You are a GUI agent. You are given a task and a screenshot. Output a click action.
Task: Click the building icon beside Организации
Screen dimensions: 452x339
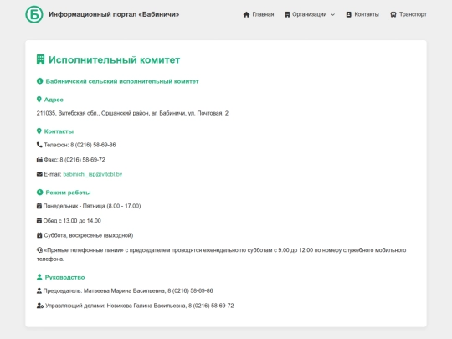click(x=287, y=14)
